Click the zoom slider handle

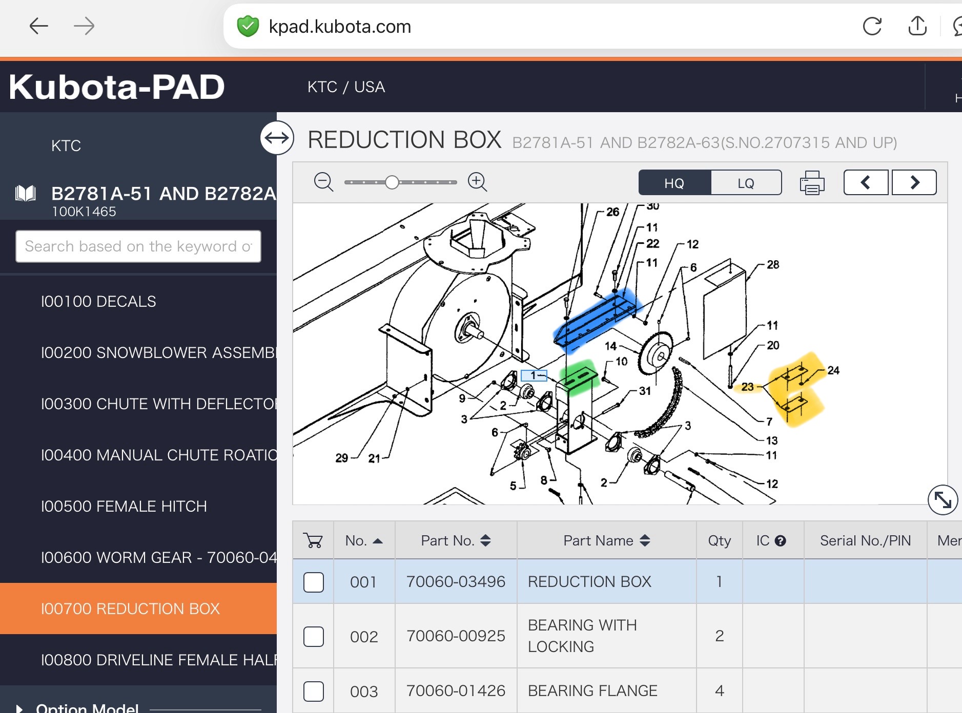pos(392,182)
